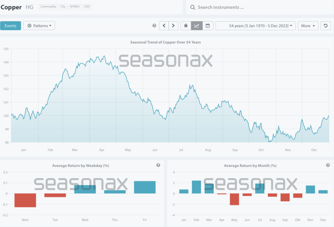
Task: Select the calendar view icon
Action: (208, 26)
